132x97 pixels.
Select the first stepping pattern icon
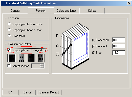coord(11,58)
